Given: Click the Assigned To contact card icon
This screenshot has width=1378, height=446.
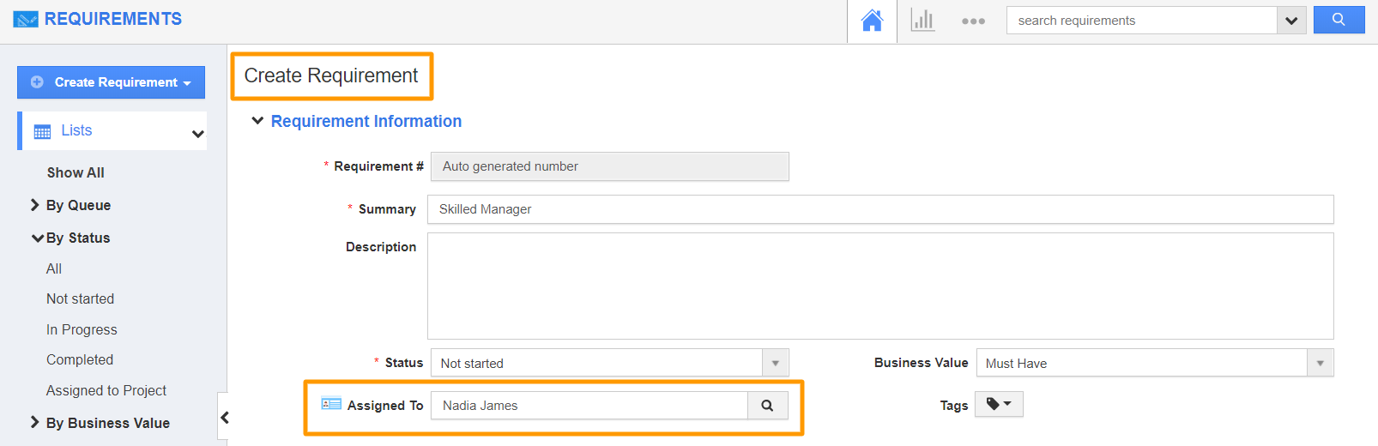Looking at the screenshot, I should tap(331, 403).
